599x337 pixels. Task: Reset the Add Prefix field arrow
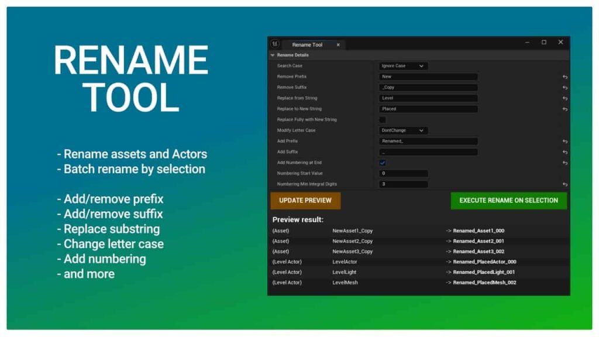[565, 142]
